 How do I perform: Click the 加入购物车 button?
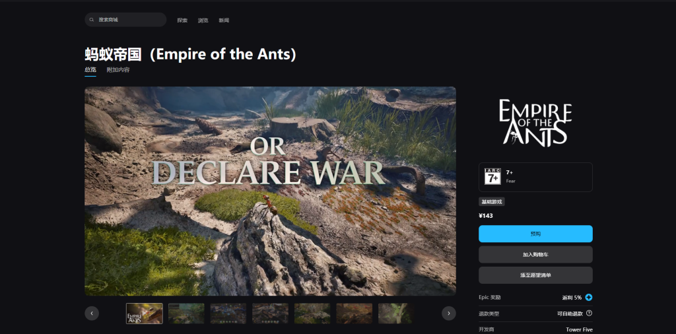pos(535,254)
